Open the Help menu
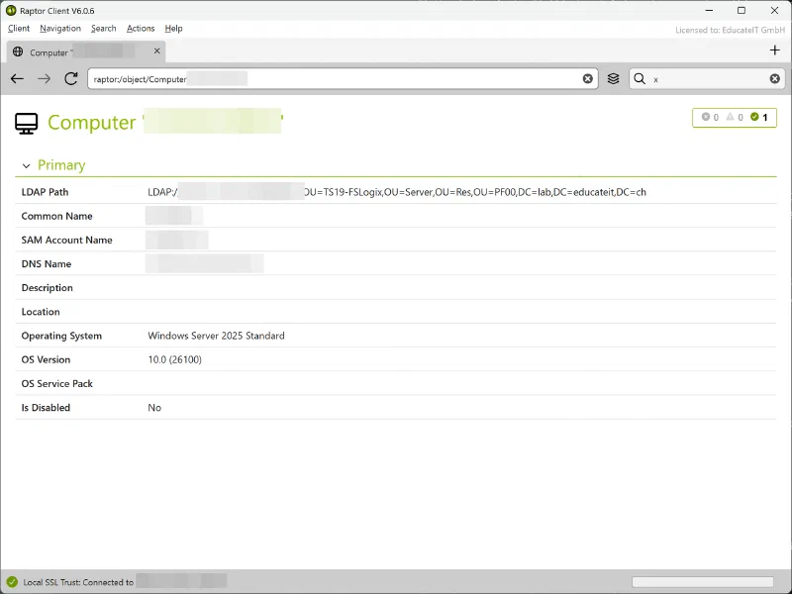792x594 pixels. click(x=174, y=29)
